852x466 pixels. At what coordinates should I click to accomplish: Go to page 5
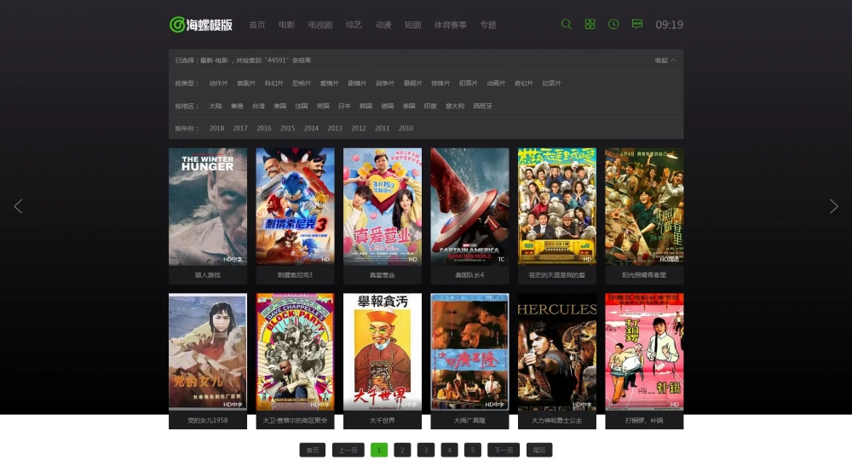click(473, 450)
